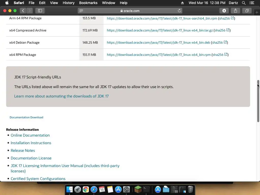Open Safari from the Dock

94,189
